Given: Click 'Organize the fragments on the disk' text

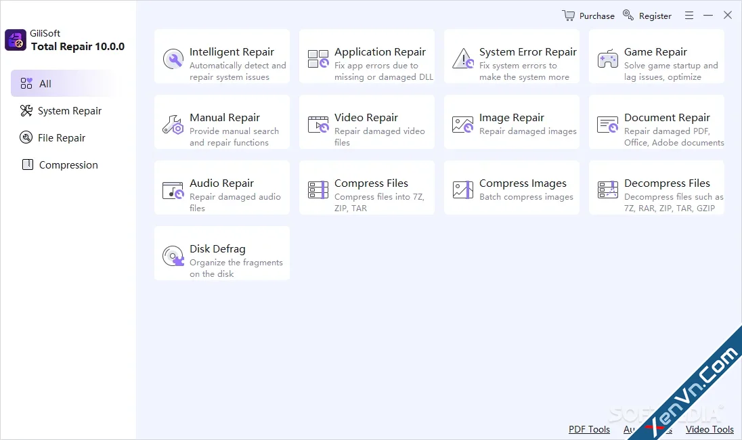Looking at the screenshot, I should pyautogui.click(x=236, y=268).
